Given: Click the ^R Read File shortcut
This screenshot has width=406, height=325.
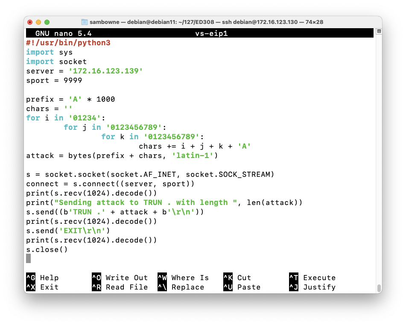Looking at the screenshot, I should click(x=120, y=287).
